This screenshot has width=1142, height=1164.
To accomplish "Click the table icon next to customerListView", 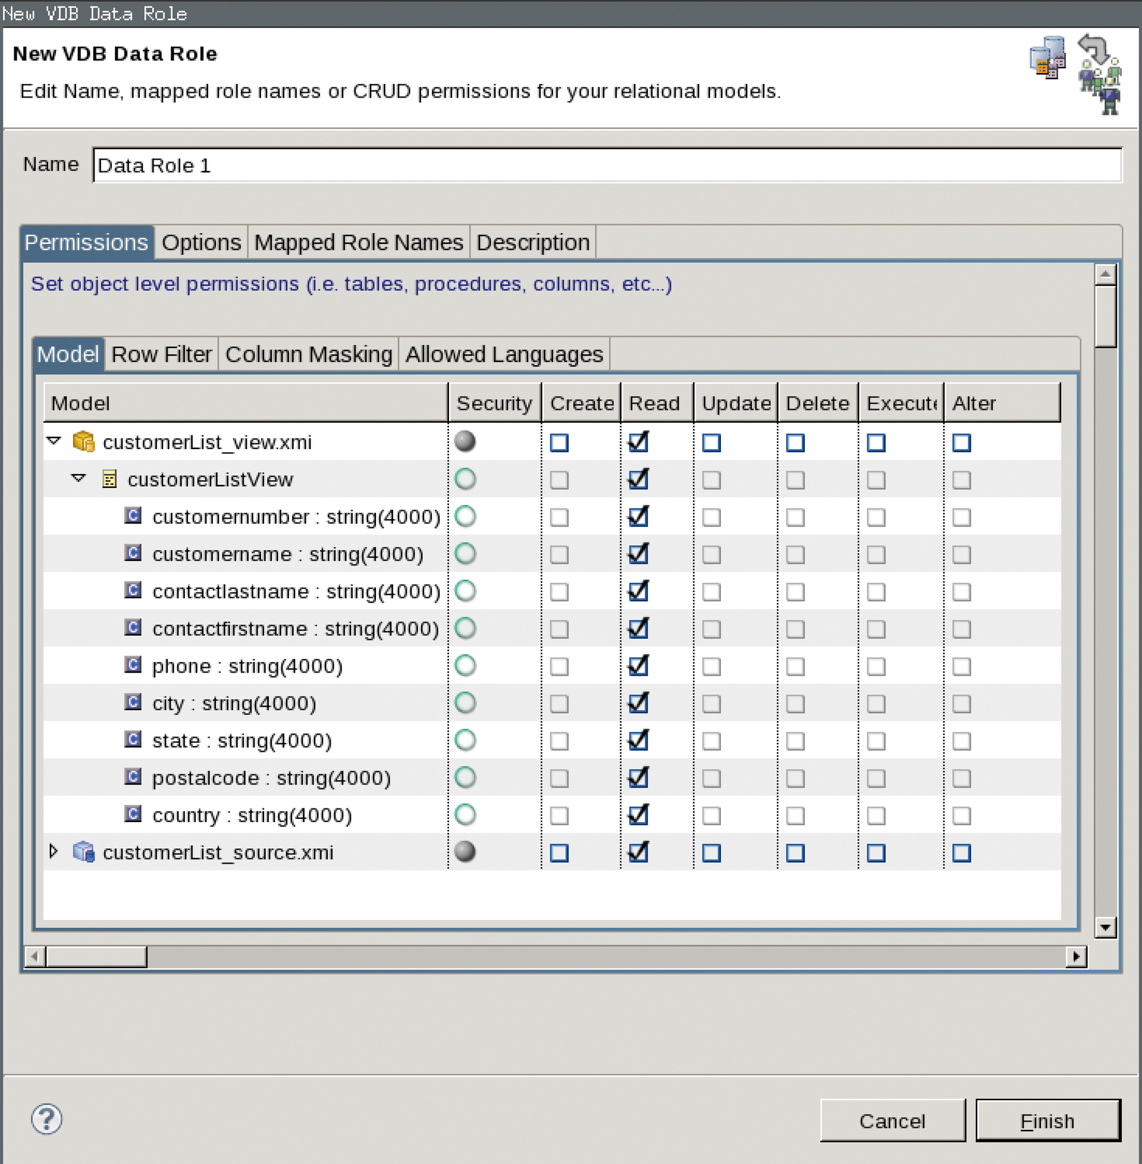I will coord(110,479).
